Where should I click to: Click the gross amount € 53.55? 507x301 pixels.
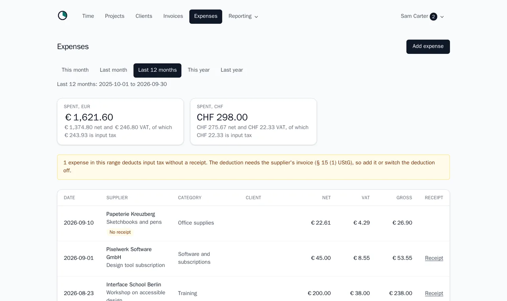click(x=402, y=258)
